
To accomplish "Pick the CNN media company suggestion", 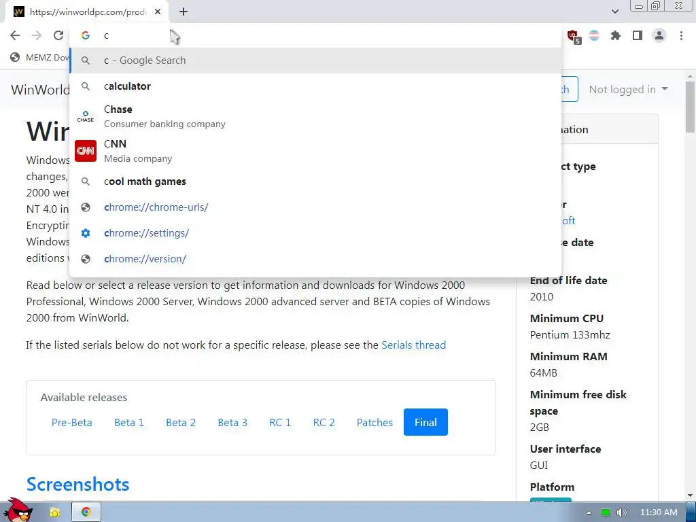I will [315, 151].
